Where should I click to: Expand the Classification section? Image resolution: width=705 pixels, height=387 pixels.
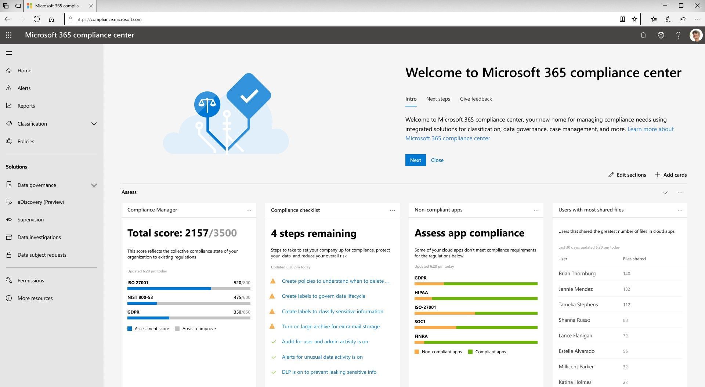[x=94, y=124]
